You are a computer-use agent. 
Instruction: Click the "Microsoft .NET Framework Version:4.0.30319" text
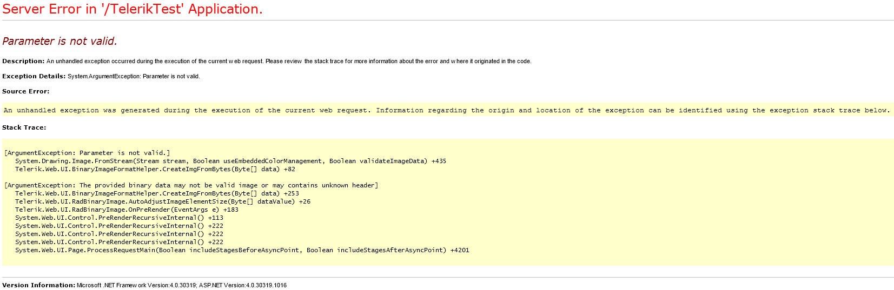(136, 285)
